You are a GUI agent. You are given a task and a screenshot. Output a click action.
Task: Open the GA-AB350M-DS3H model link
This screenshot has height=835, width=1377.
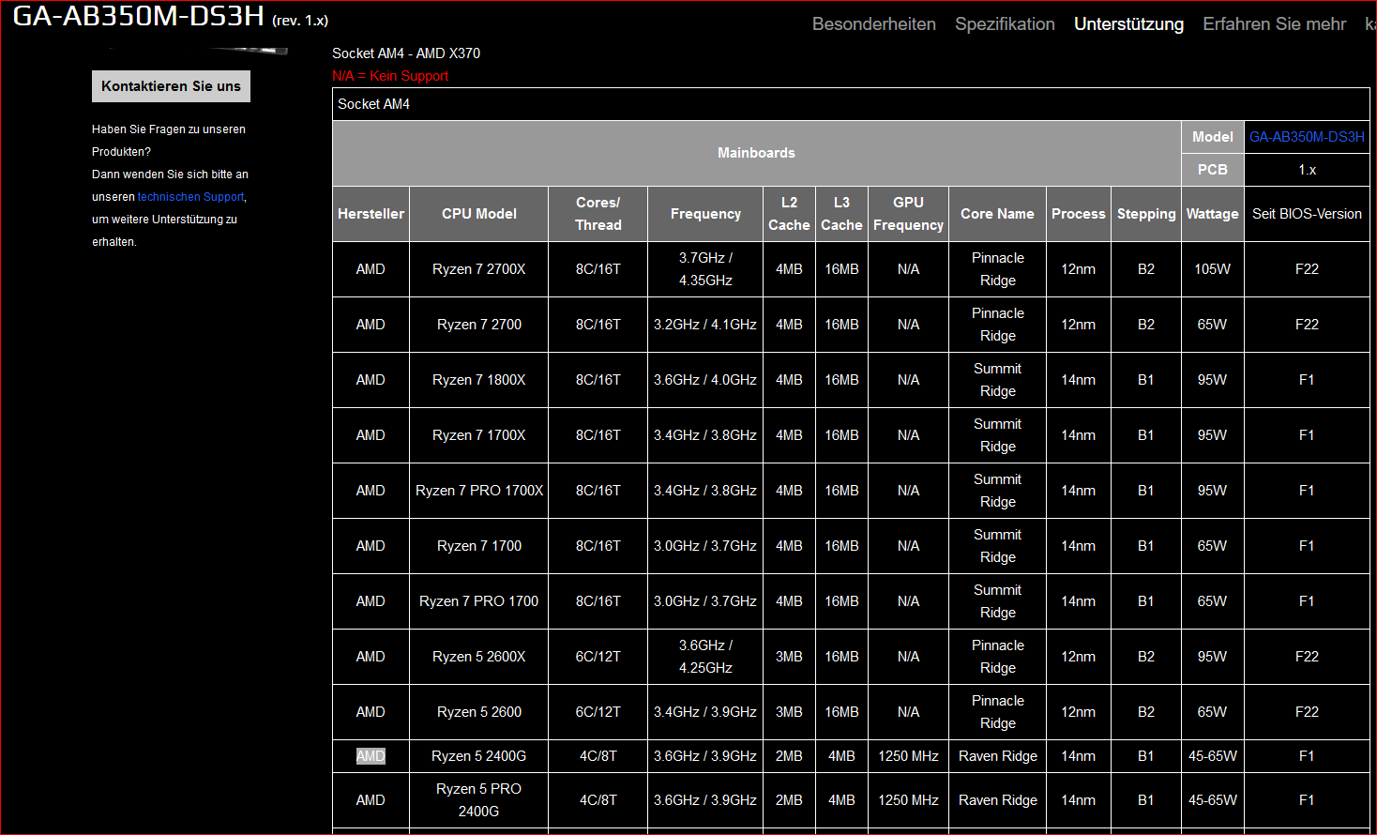pos(1307,137)
